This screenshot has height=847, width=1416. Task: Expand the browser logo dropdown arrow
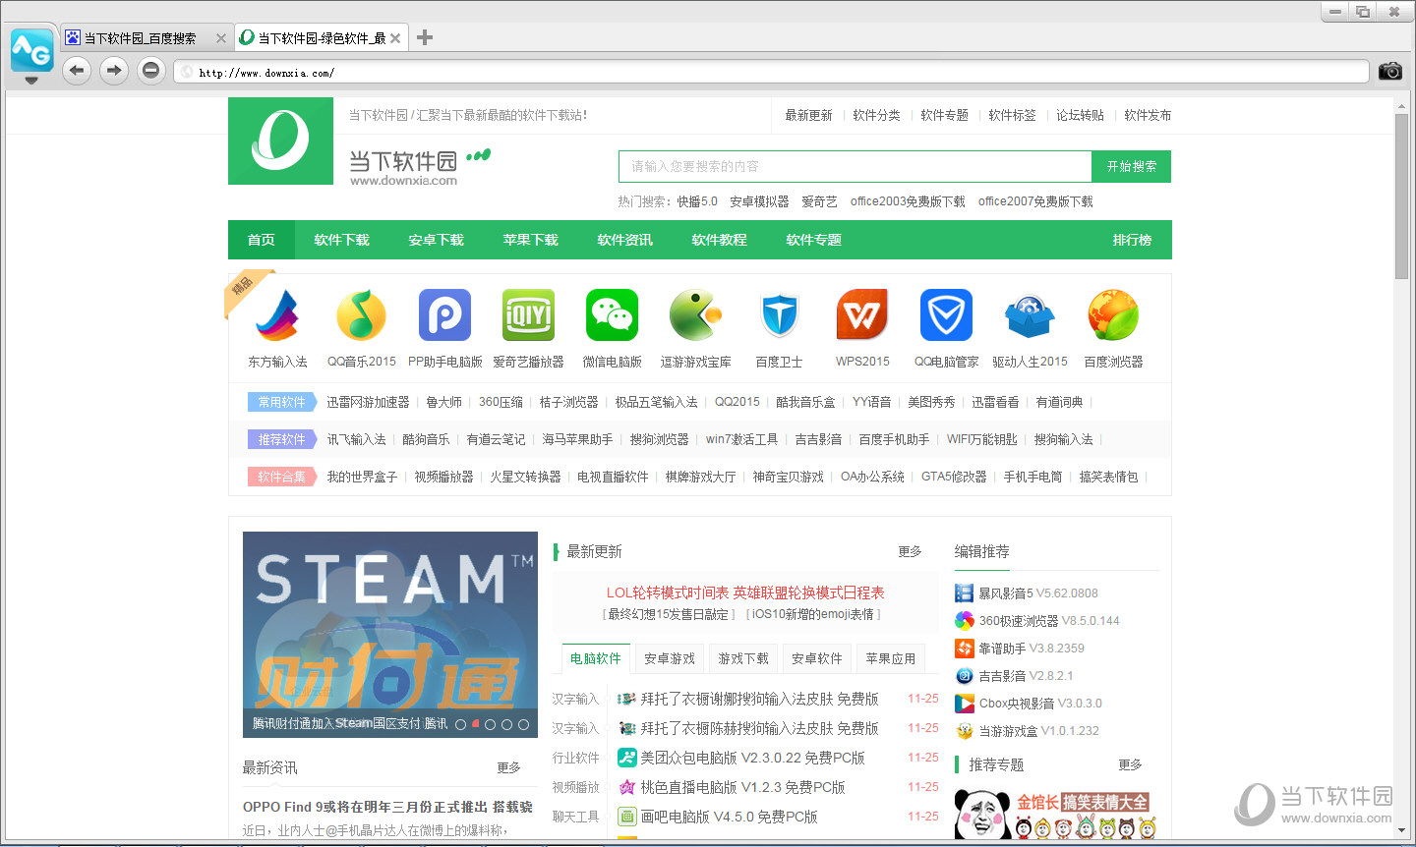coord(31,81)
